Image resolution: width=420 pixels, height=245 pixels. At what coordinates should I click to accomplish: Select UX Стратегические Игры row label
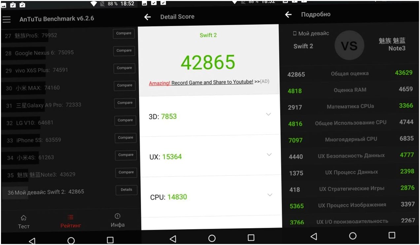352,189
